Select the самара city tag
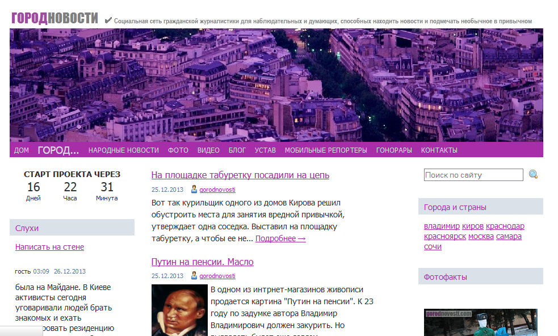Screen dimensions: 558x336 (x=509, y=236)
